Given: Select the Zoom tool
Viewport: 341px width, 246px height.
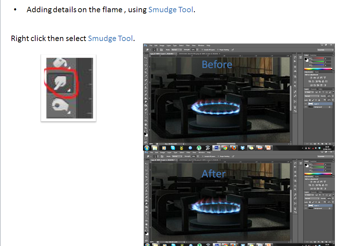Looking at the screenshot, I should (x=146, y=128).
